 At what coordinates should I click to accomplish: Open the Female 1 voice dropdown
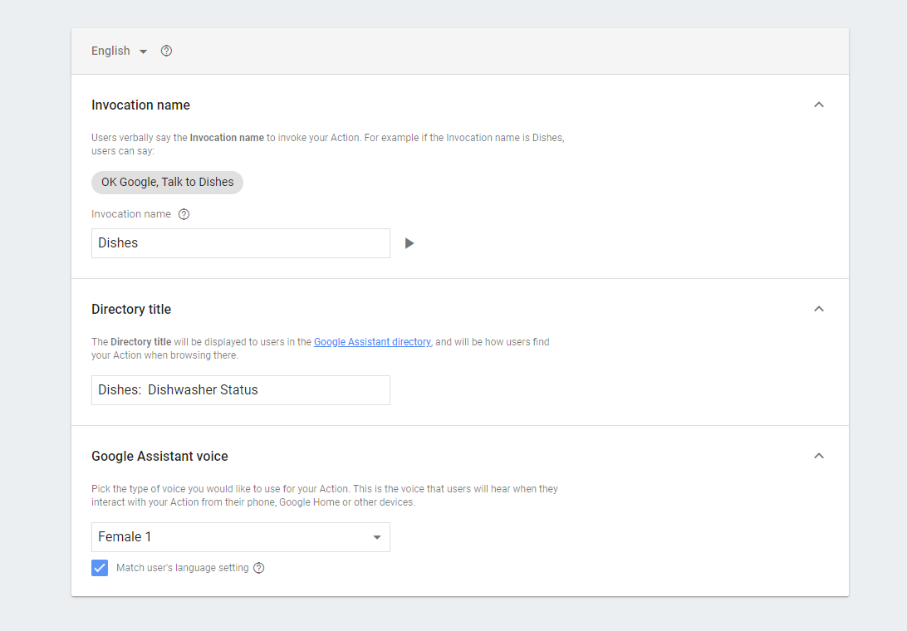click(x=240, y=537)
